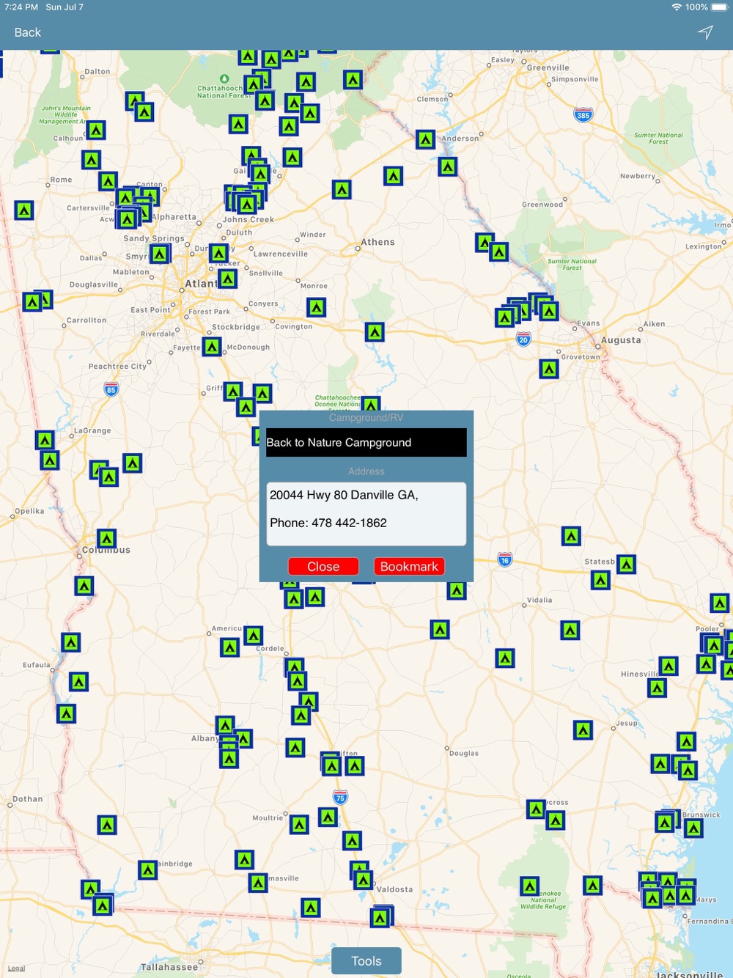Image resolution: width=733 pixels, height=978 pixels.
Task: Tap campground marker right of Statesboro
Action: coord(626,565)
